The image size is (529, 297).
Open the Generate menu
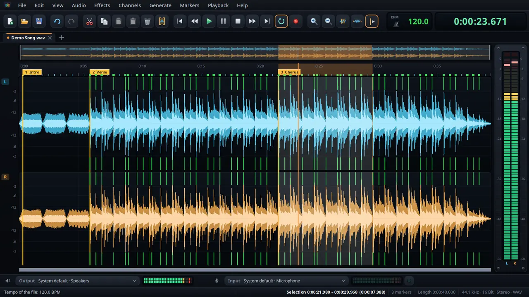pos(160,5)
